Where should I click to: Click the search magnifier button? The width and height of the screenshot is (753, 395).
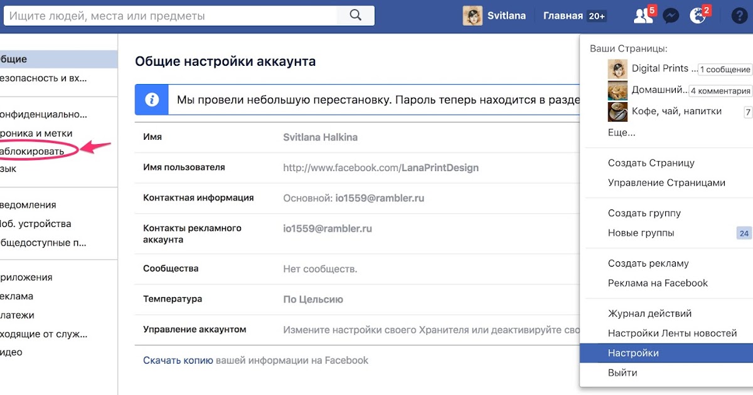pyautogui.click(x=355, y=16)
